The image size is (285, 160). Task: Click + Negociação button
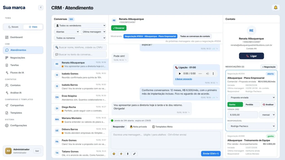pyautogui.click(x=269, y=67)
